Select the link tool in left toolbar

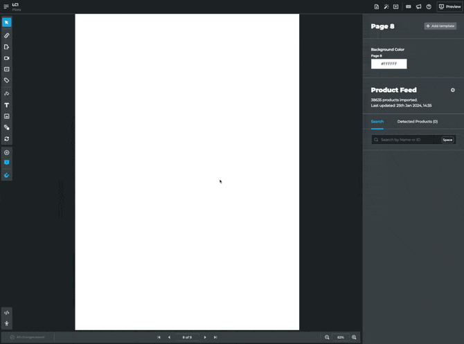coord(7,35)
